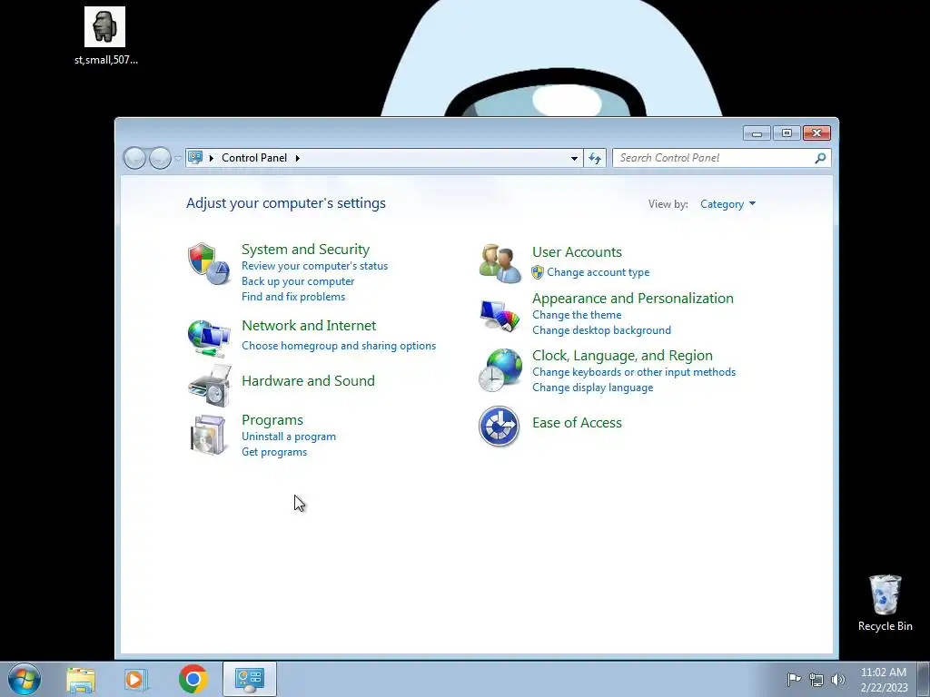The width and height of the screenshot is (930, 697).
Task: Open the recent pages dropdown beside Forward button
Action: point(178,158)
